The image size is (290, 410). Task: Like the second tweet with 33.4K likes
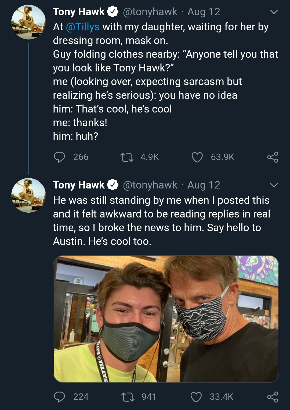(x=196, y=397)
